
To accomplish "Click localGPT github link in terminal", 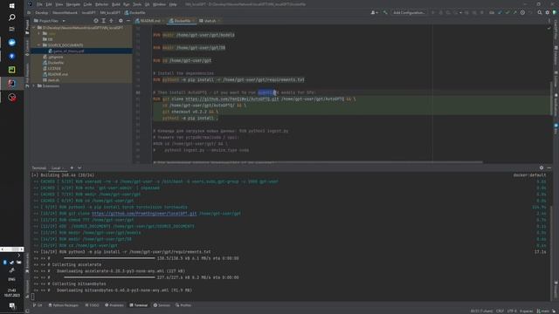I will (144, 214).
